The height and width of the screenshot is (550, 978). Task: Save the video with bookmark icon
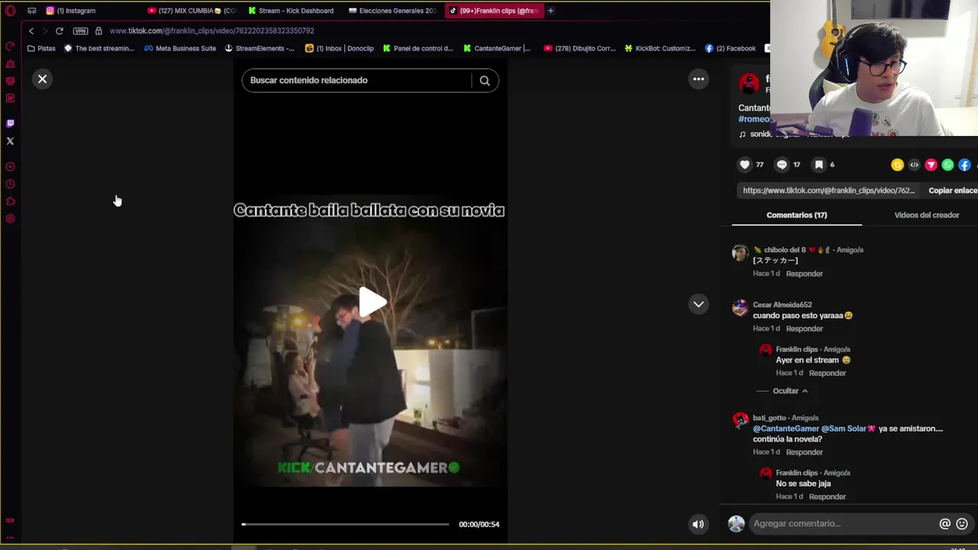click(x=819, y=164)
